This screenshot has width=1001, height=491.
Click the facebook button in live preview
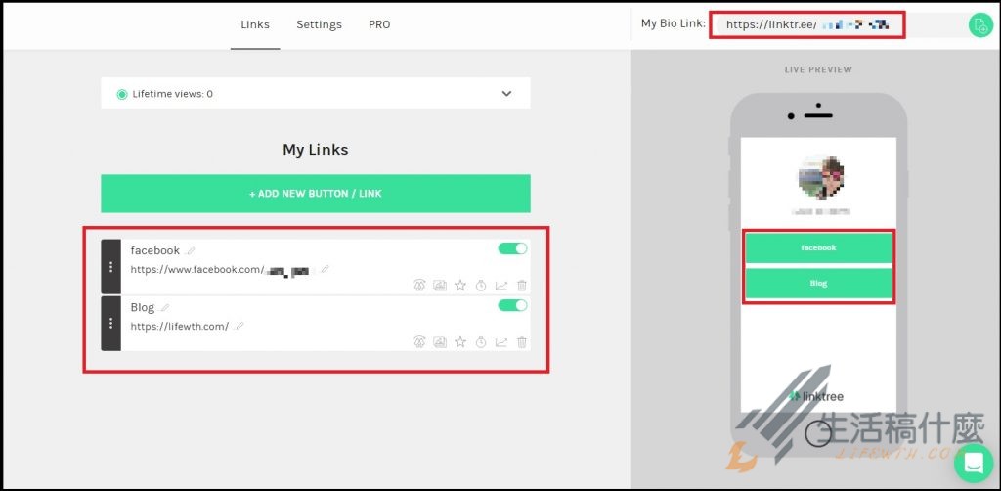click(818, 248)
